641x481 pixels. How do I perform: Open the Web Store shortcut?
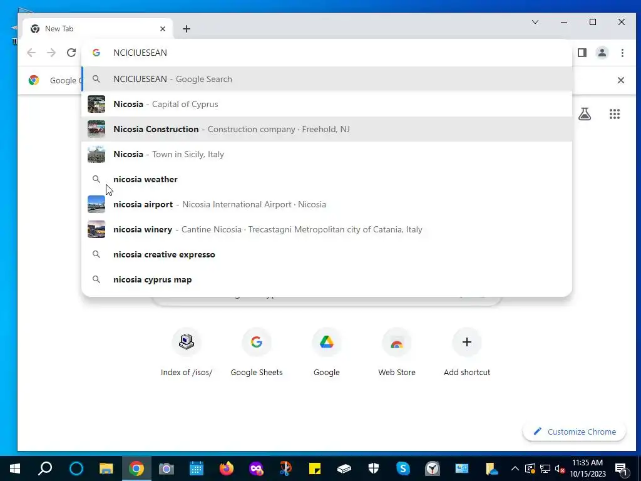pyautogui.click(x=397, y=353)
